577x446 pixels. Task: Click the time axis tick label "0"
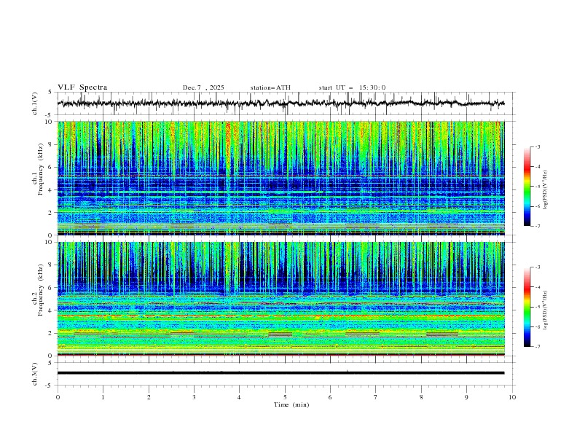pyautogui.click(x=58, y=397)
